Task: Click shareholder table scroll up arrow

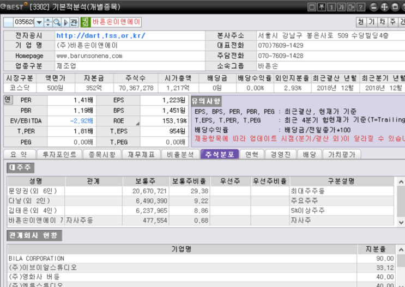Action: coord(401,182)
